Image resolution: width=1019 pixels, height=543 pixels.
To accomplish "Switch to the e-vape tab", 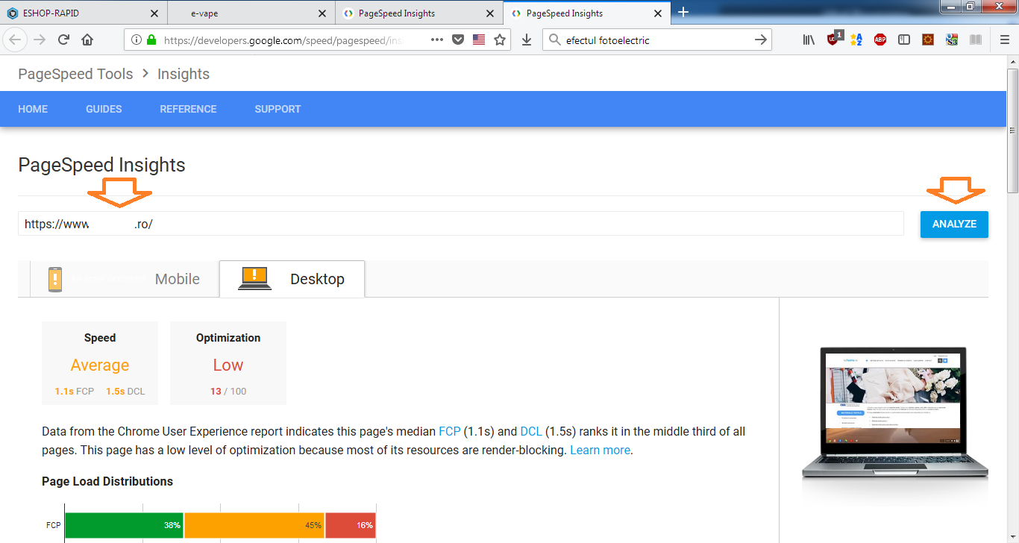I will pos(251,13).
